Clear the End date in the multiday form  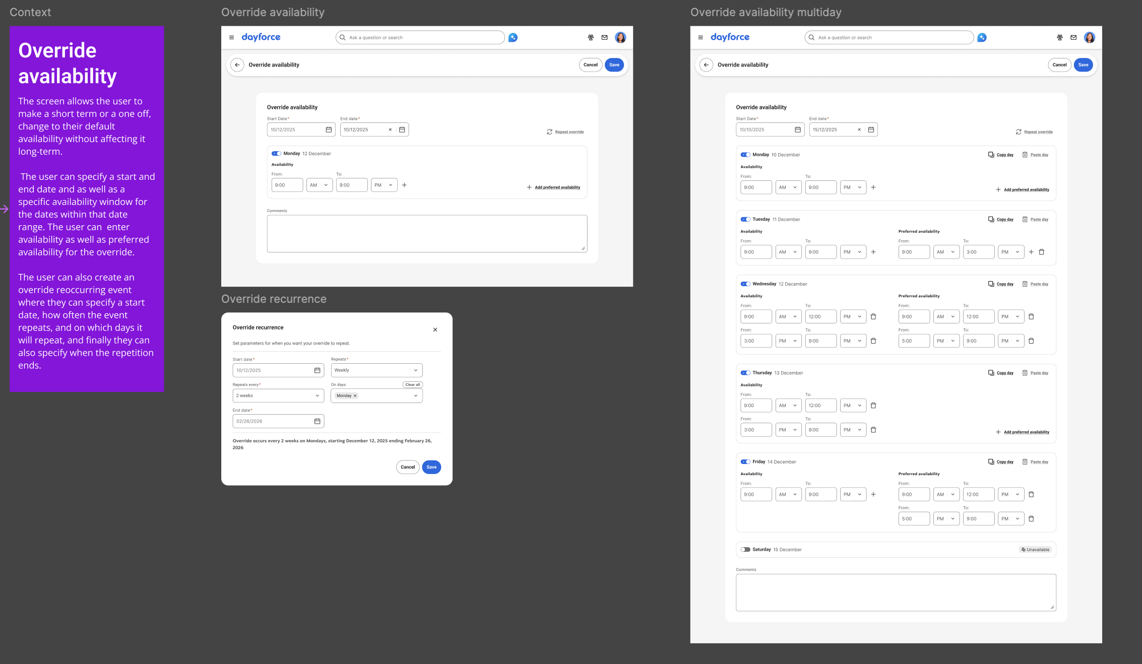pos(859,130)
